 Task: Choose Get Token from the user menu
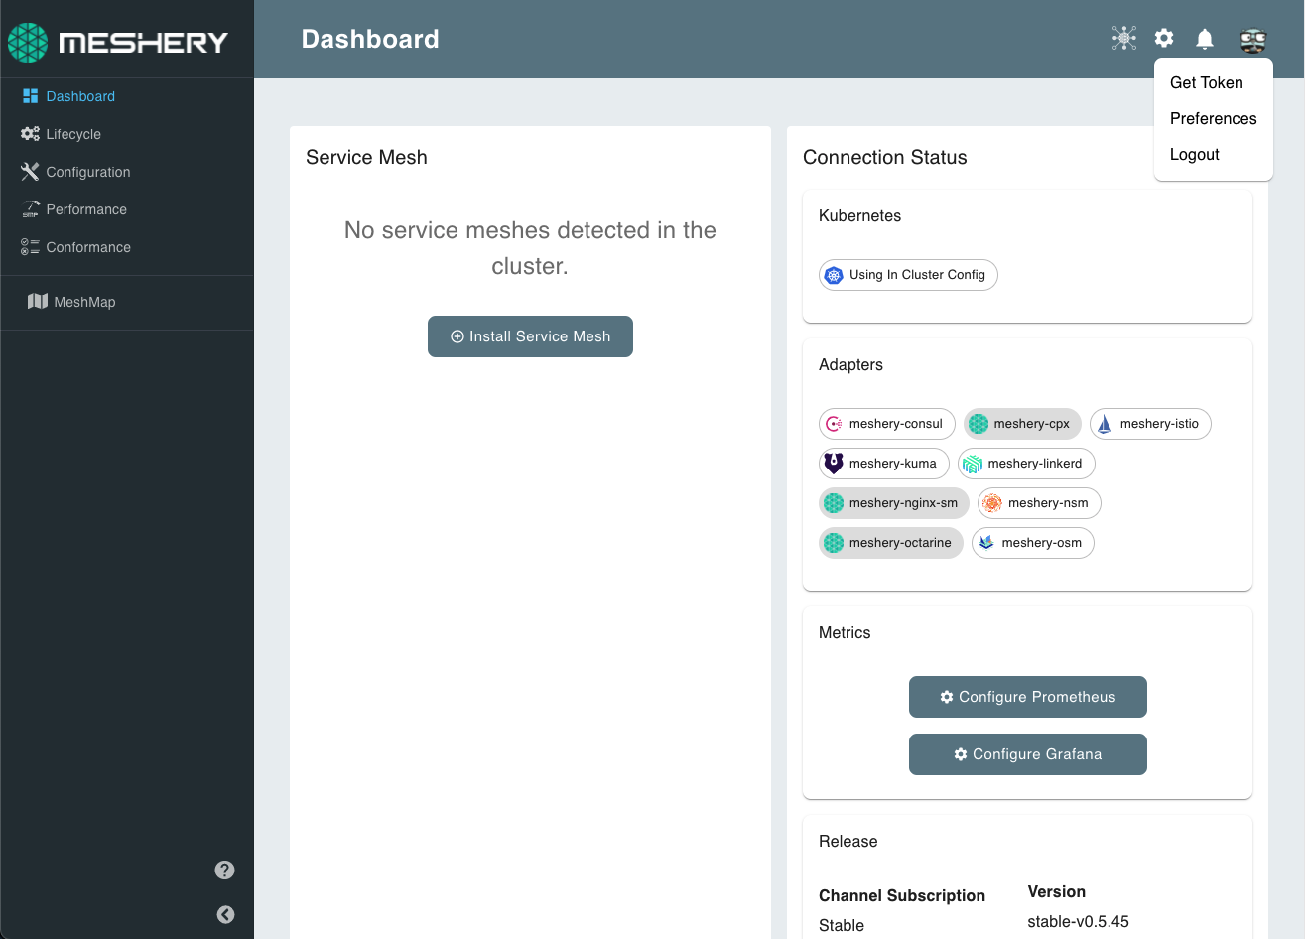(1206, 83)
